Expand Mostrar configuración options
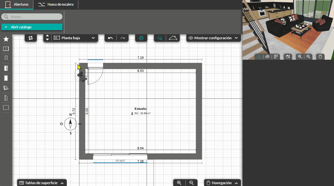The height and width of the screenshot is (186, 334). pos(214,38)
